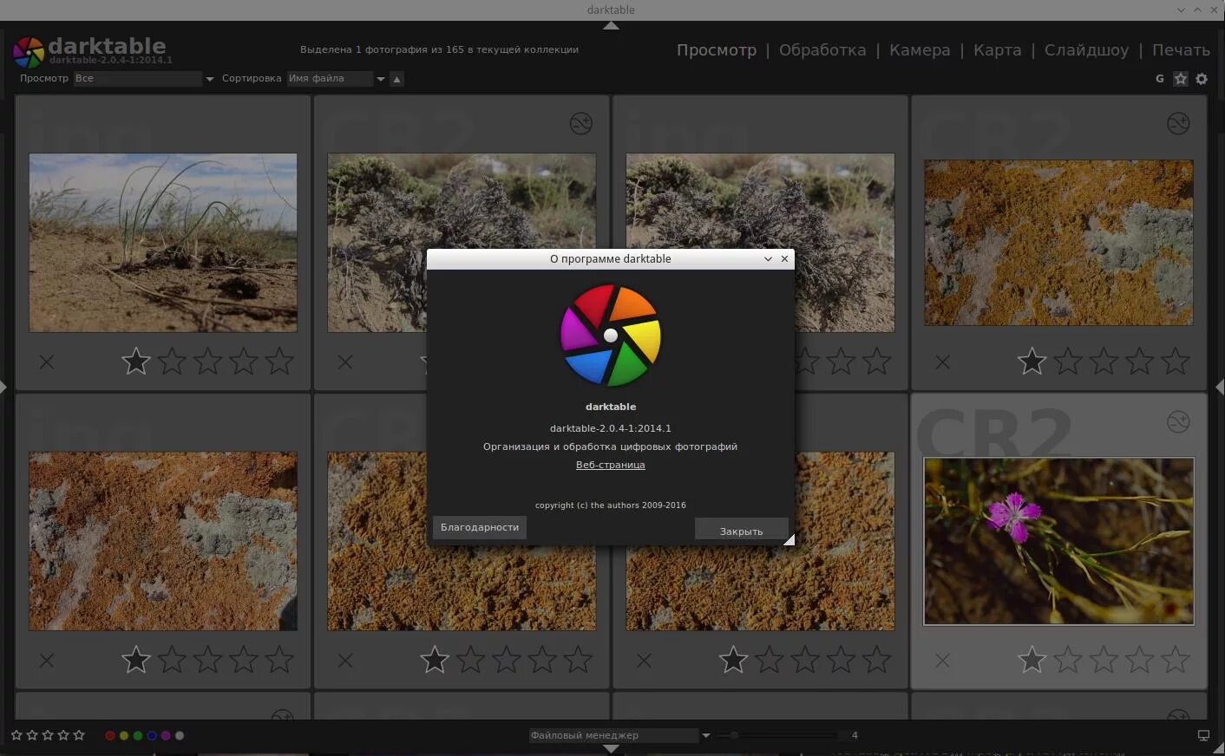The width and height of the screenshot is (1225, 756).
Task: Collapse the top panel with its arrow
Action: pyautogui.click(x=611, y=25)
